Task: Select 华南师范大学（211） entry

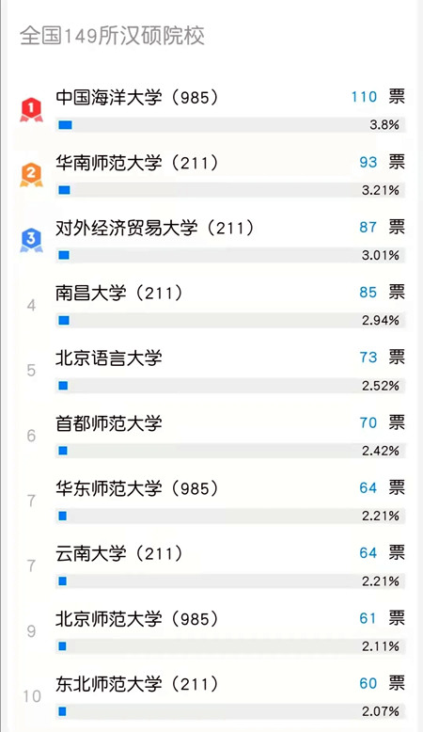Action: pos(136,163)
